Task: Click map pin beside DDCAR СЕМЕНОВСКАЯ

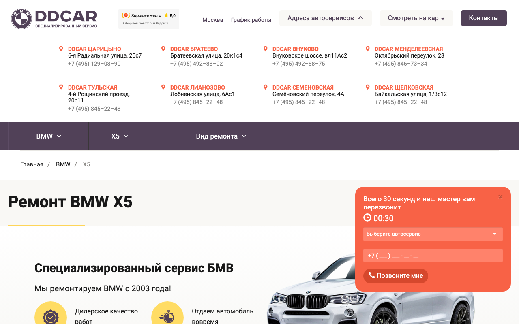Action: point(266,87)
